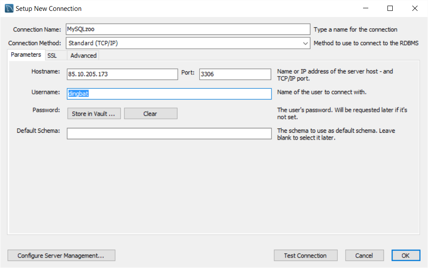Click the Default Schema field
428x268 pixels.
click(169, 134)
